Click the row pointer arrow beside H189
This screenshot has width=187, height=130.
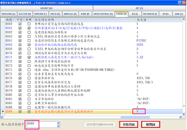pyautogui.click(x=3, y=111)
